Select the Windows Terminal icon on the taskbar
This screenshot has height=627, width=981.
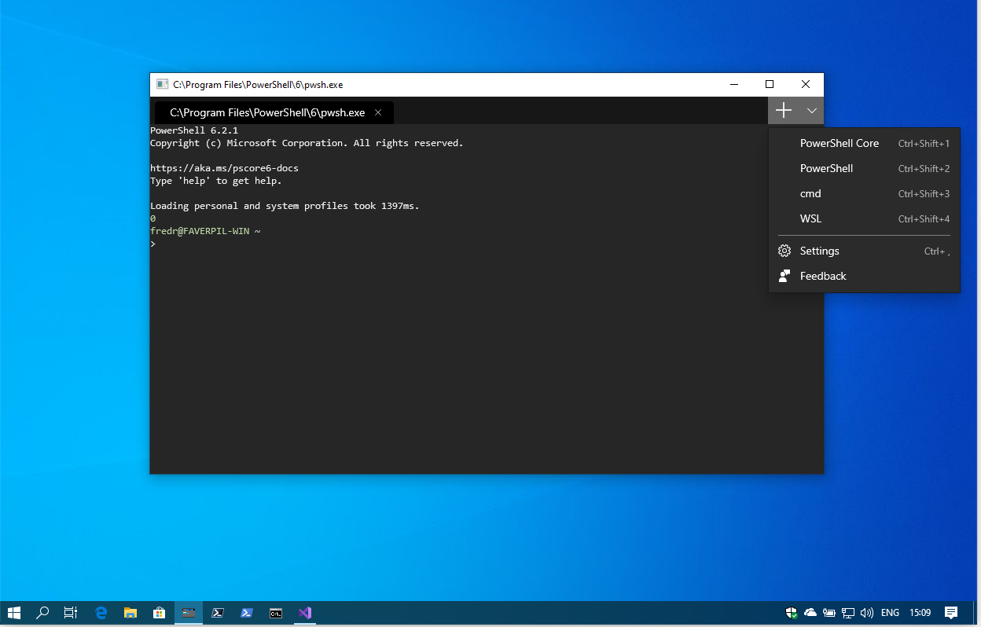(188, 612)
